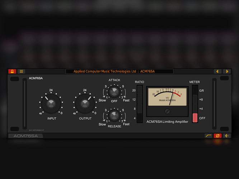Open the yellow hamburger menu
This screenshot has width=239, height=179.
(22, 72)
